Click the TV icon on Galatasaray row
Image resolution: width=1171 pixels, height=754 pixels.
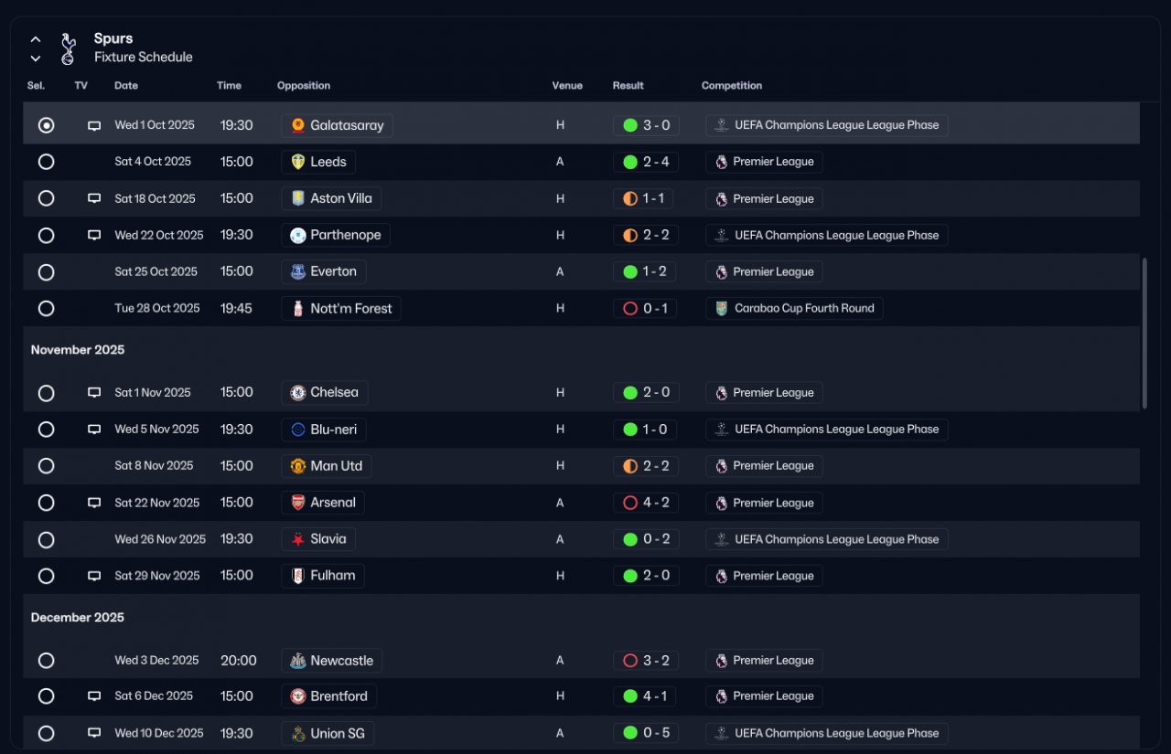(94, 126)
